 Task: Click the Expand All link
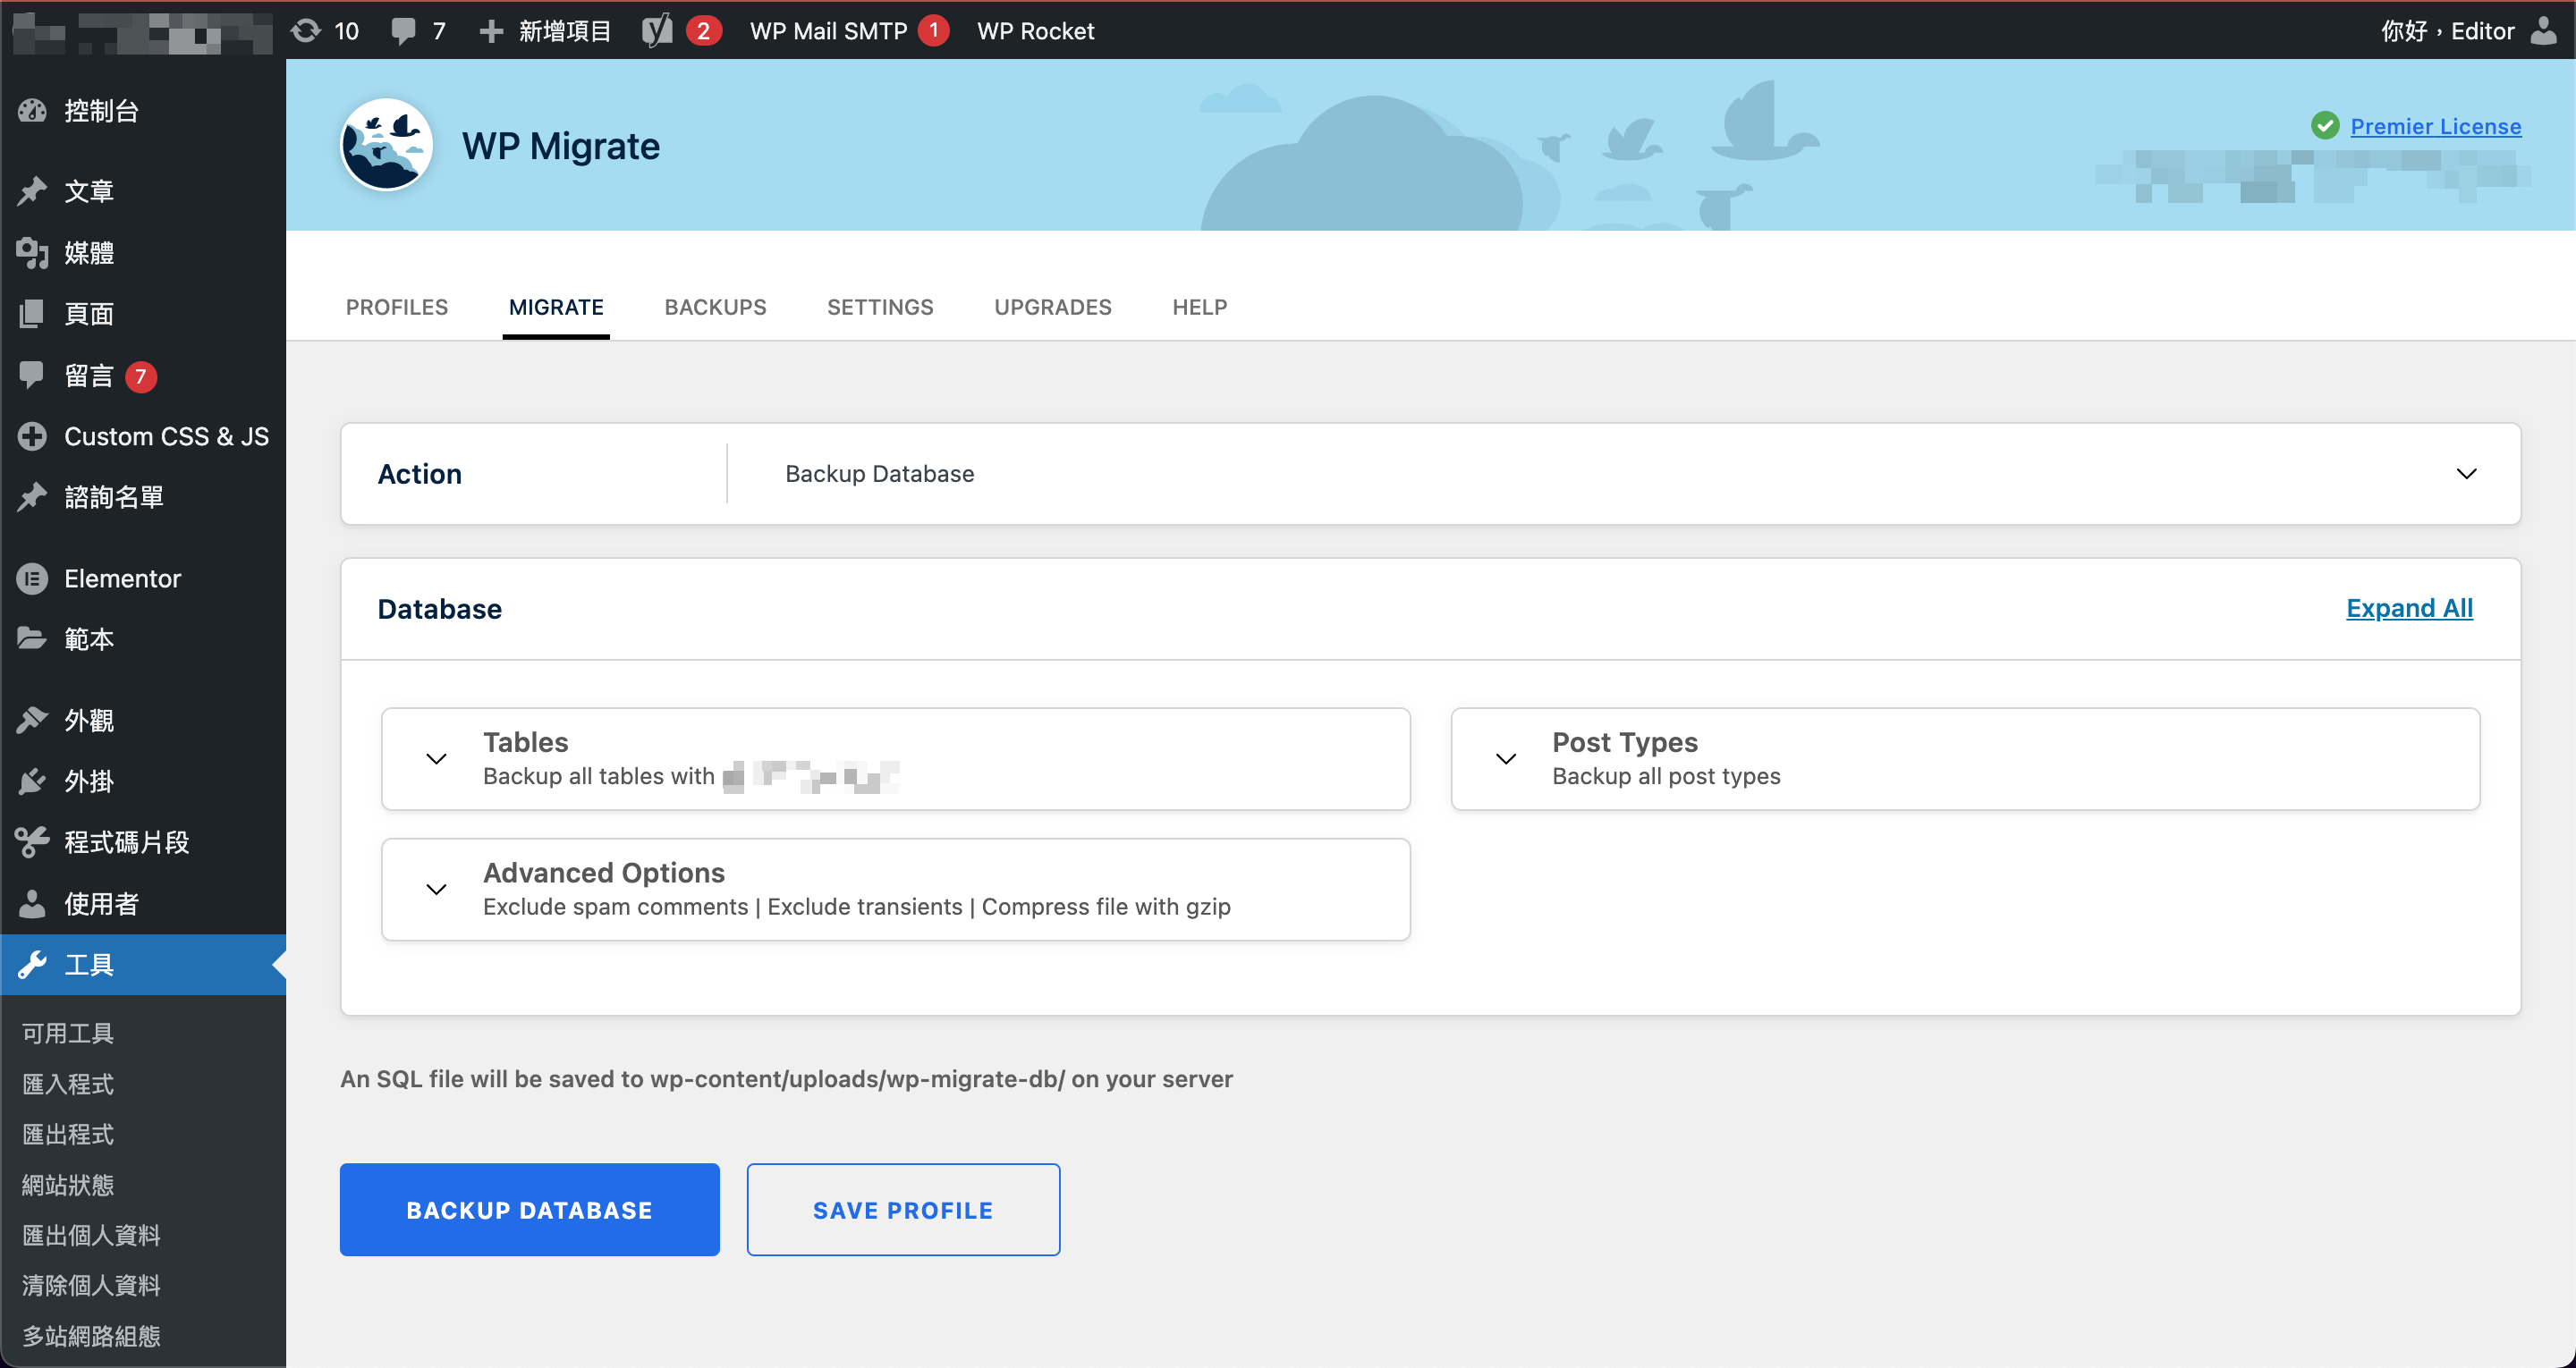click(2409, 608)
